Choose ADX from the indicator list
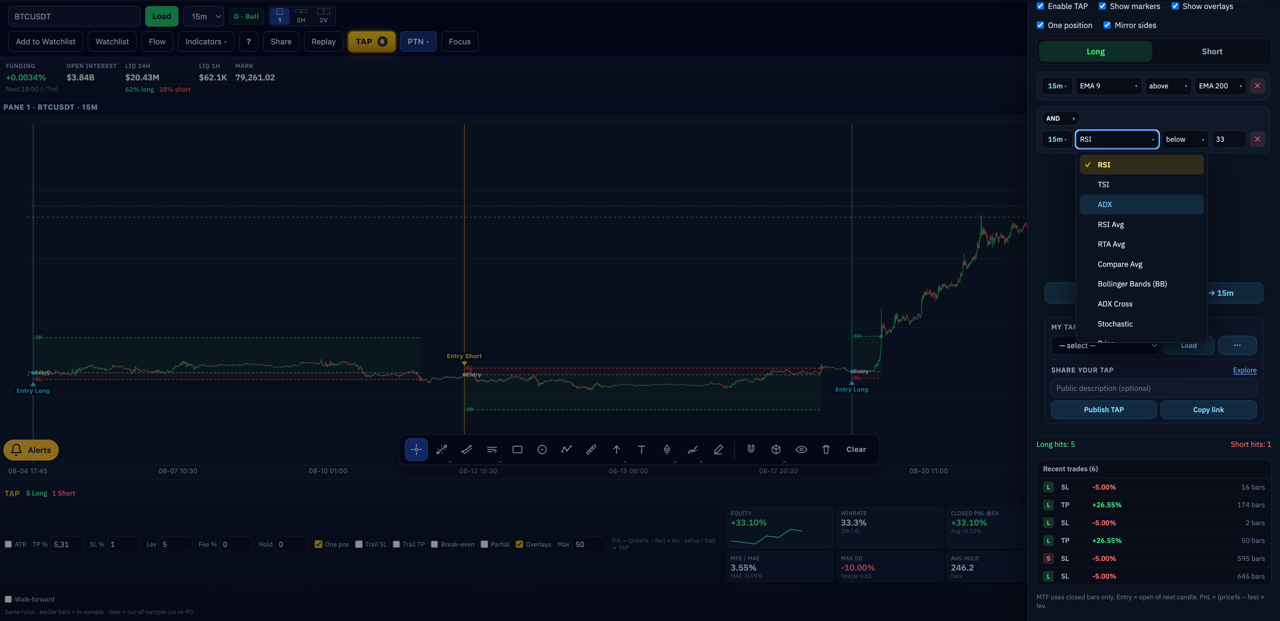Image resolution: width=1280 pixels, height=621 pixels. click(1142, 204)
